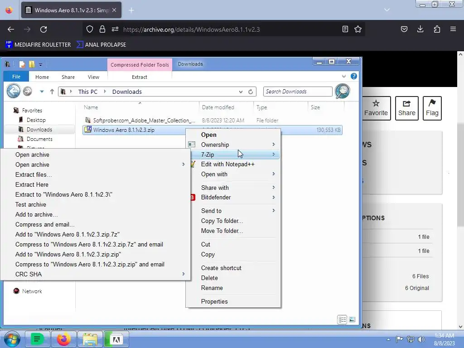Choose Edit with Notepad++
Viewport: 464px width, 348px height.
point(233,164)
